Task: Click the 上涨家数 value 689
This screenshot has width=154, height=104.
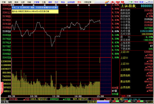Action: (x=151, y=43)
